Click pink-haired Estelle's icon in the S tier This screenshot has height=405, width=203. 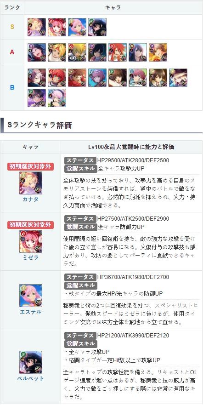pyautogui.click(x=77, y=27)
